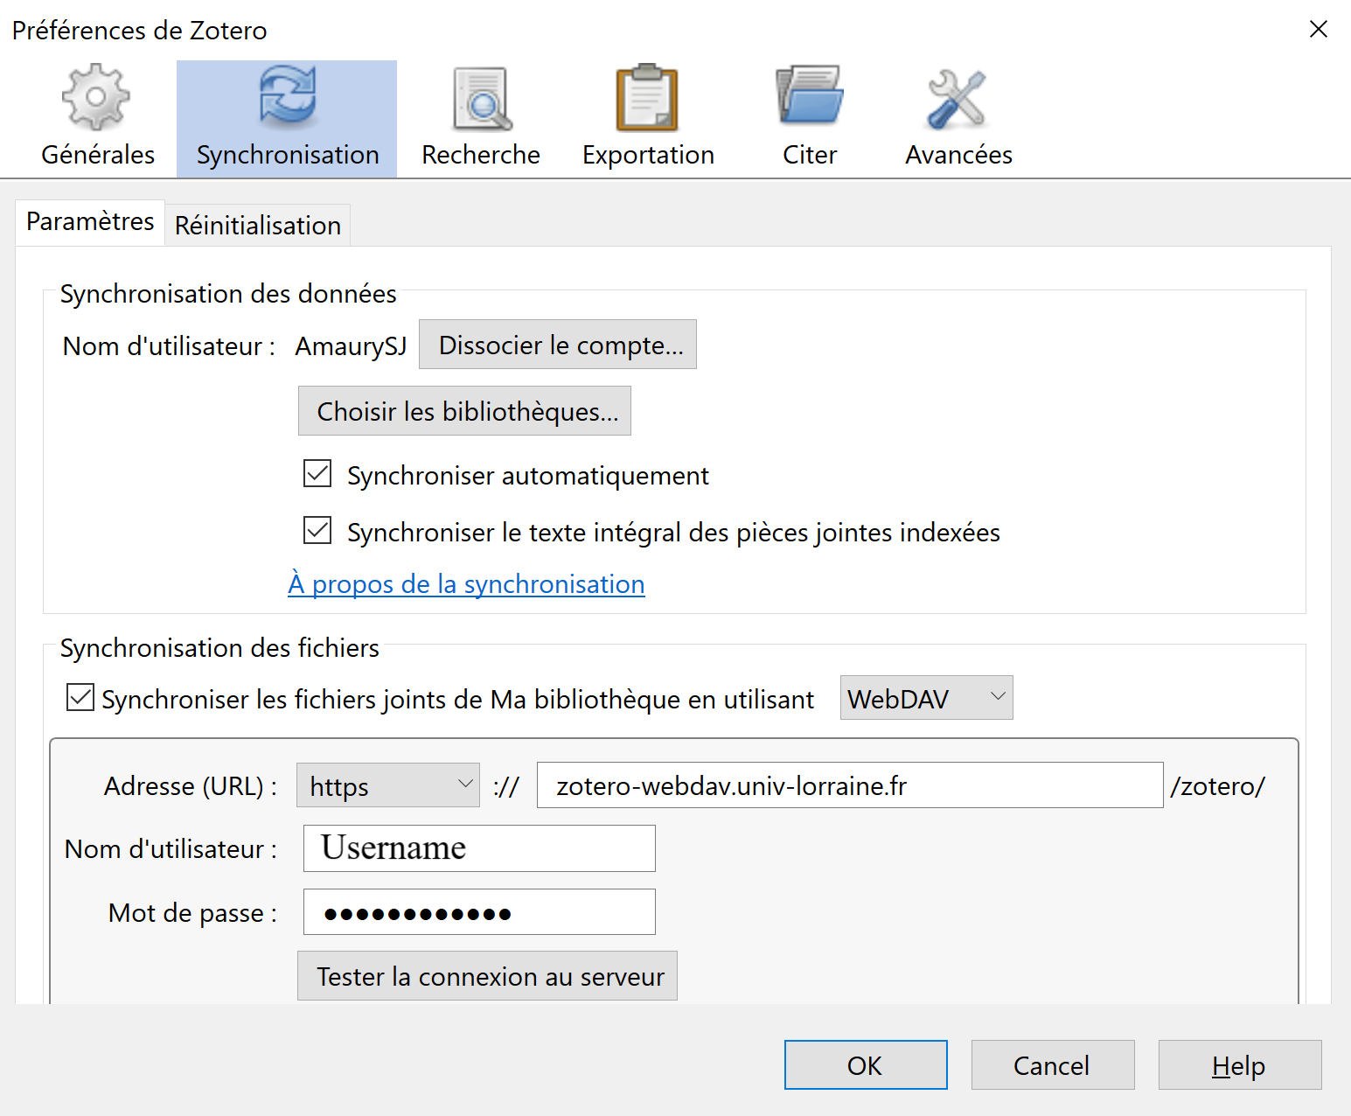
Task: Open the Générales gear preferences pane
Action: click(x=97, y=117)
